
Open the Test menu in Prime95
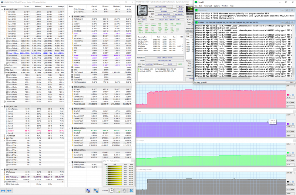[x=196, y=6]
